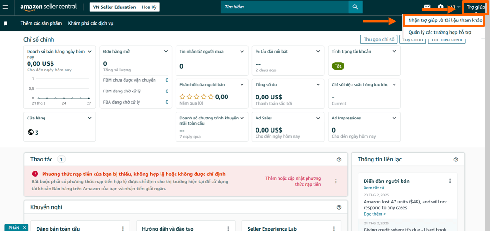
Task: Select Nhận trợ giúp và tài liệu tham khảo
Action: (445, 21)
